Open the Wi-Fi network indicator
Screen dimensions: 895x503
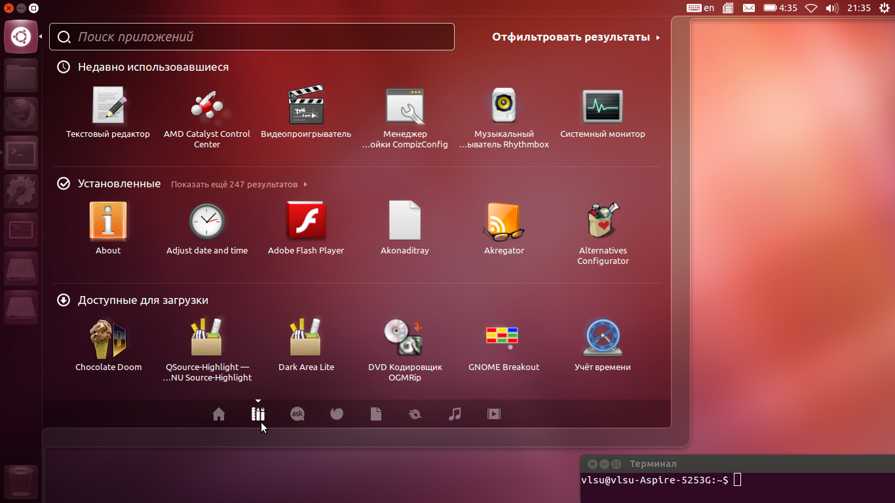[x=811, y=8]
